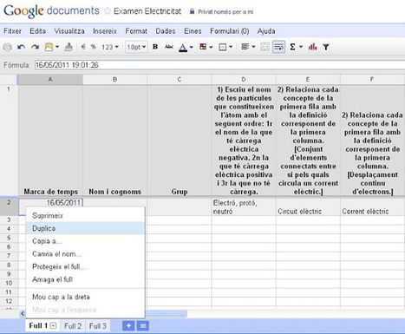Click the merge cells icon
Viewport: 405px width, 334px height.
pos(265,47)
